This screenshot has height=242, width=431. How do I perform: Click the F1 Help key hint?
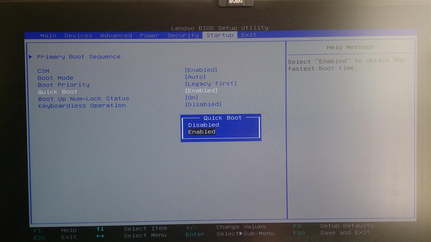[55, 231]
